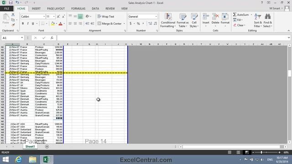Switch to Page Break Preview in status bar
The image size is (292, 164).
(x=247, y=152)
